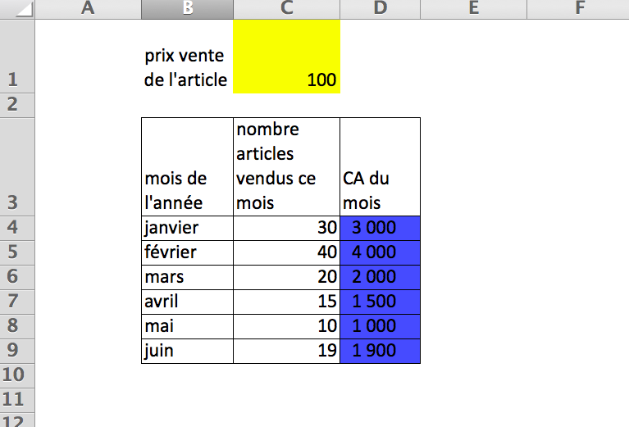The image size is (629, 427).
Task: Select the blue cell showing 3 000
Action: tap(381, 228)
